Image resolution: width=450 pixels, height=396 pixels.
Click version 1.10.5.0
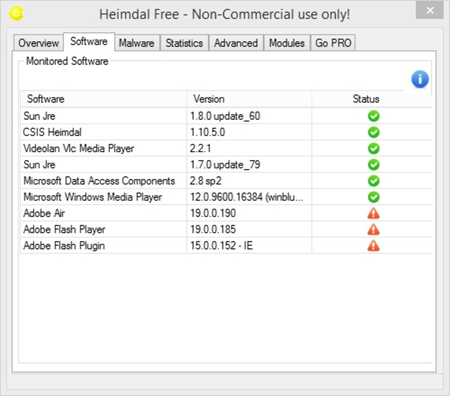[207, 132]
